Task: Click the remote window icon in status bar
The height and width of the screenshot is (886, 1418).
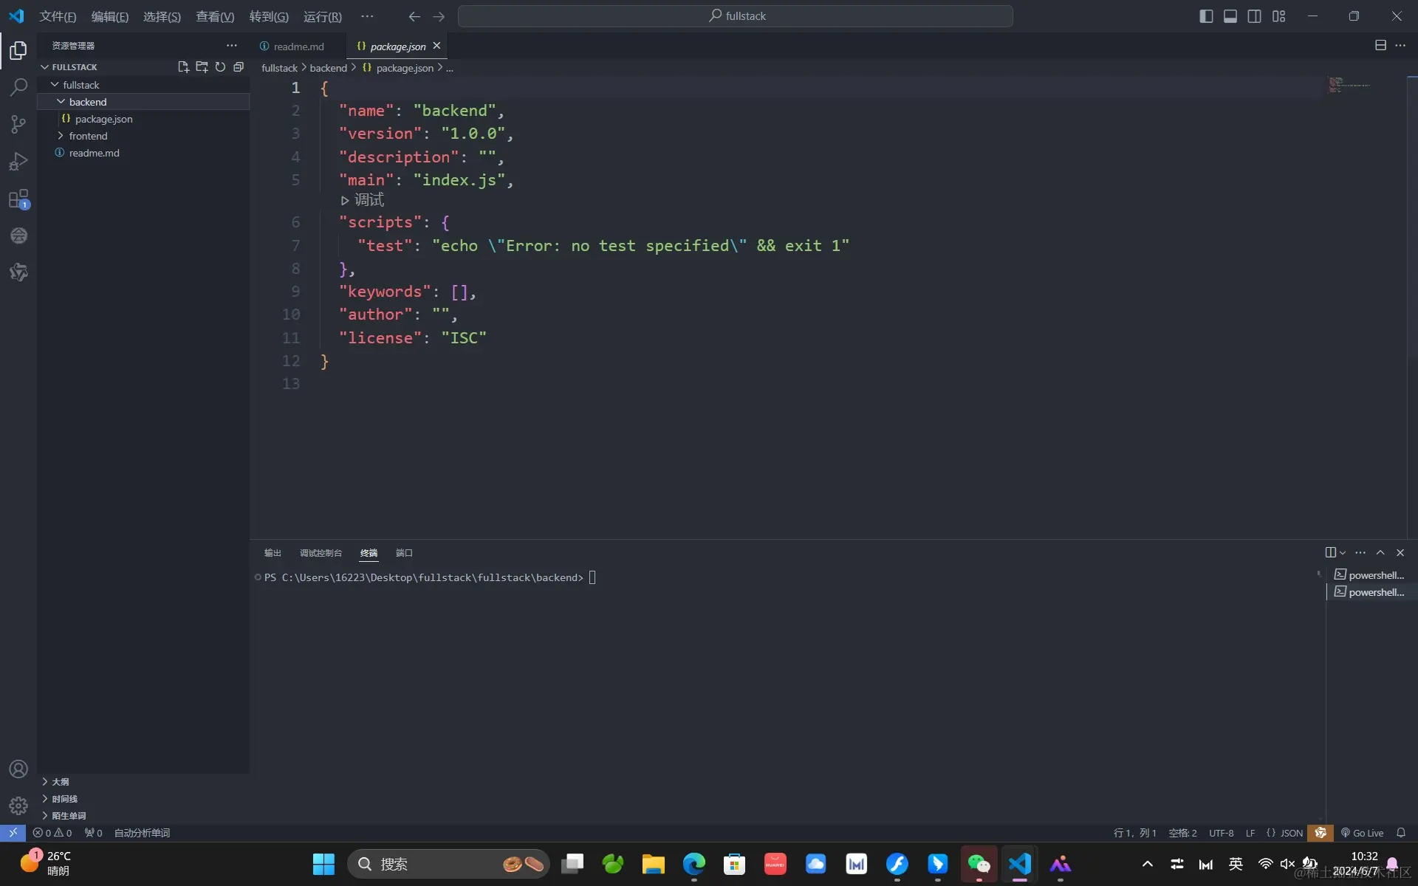Action: [x=13, y=833]
